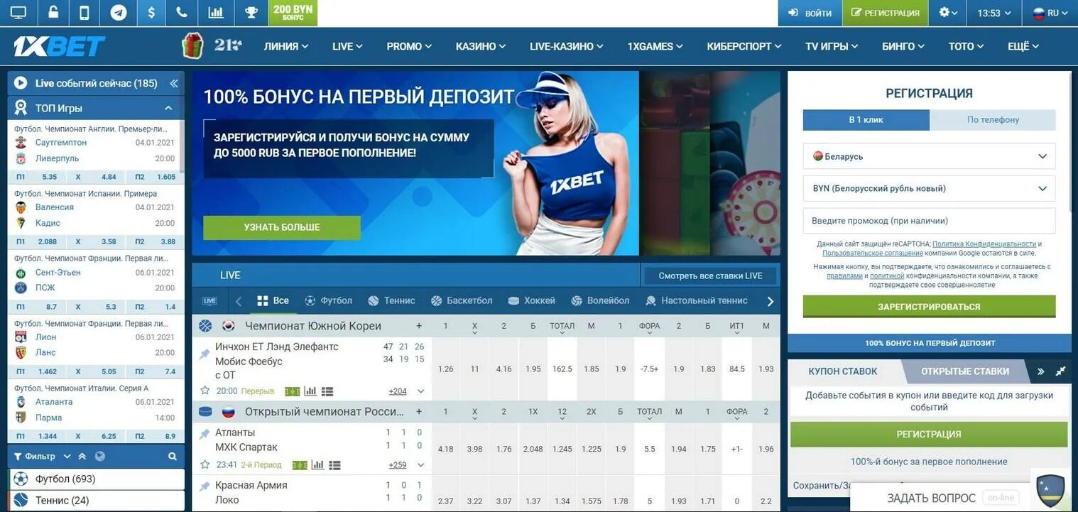Open the bar-chart results icon in top bar
Image resolution: width=1078 pixels, height=512 pixels.
pos(216,13)
